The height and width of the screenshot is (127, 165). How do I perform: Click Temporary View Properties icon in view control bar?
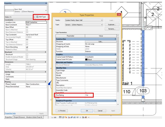coord(83,117)
